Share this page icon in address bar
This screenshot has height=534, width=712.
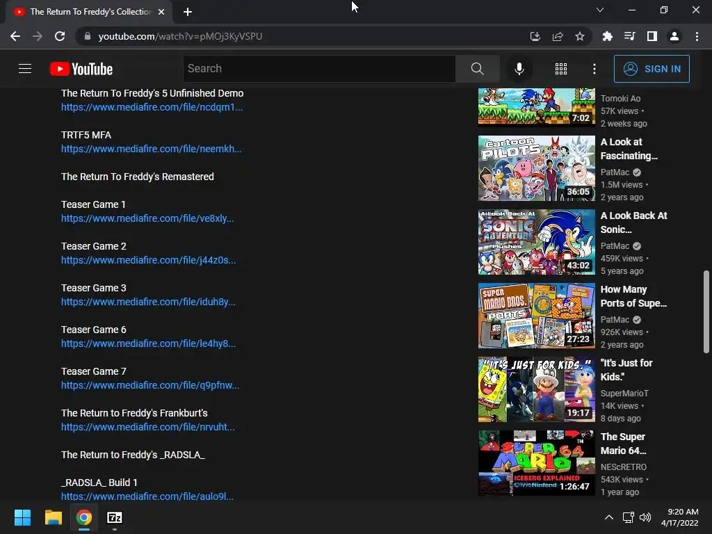(x=558, y=36)
